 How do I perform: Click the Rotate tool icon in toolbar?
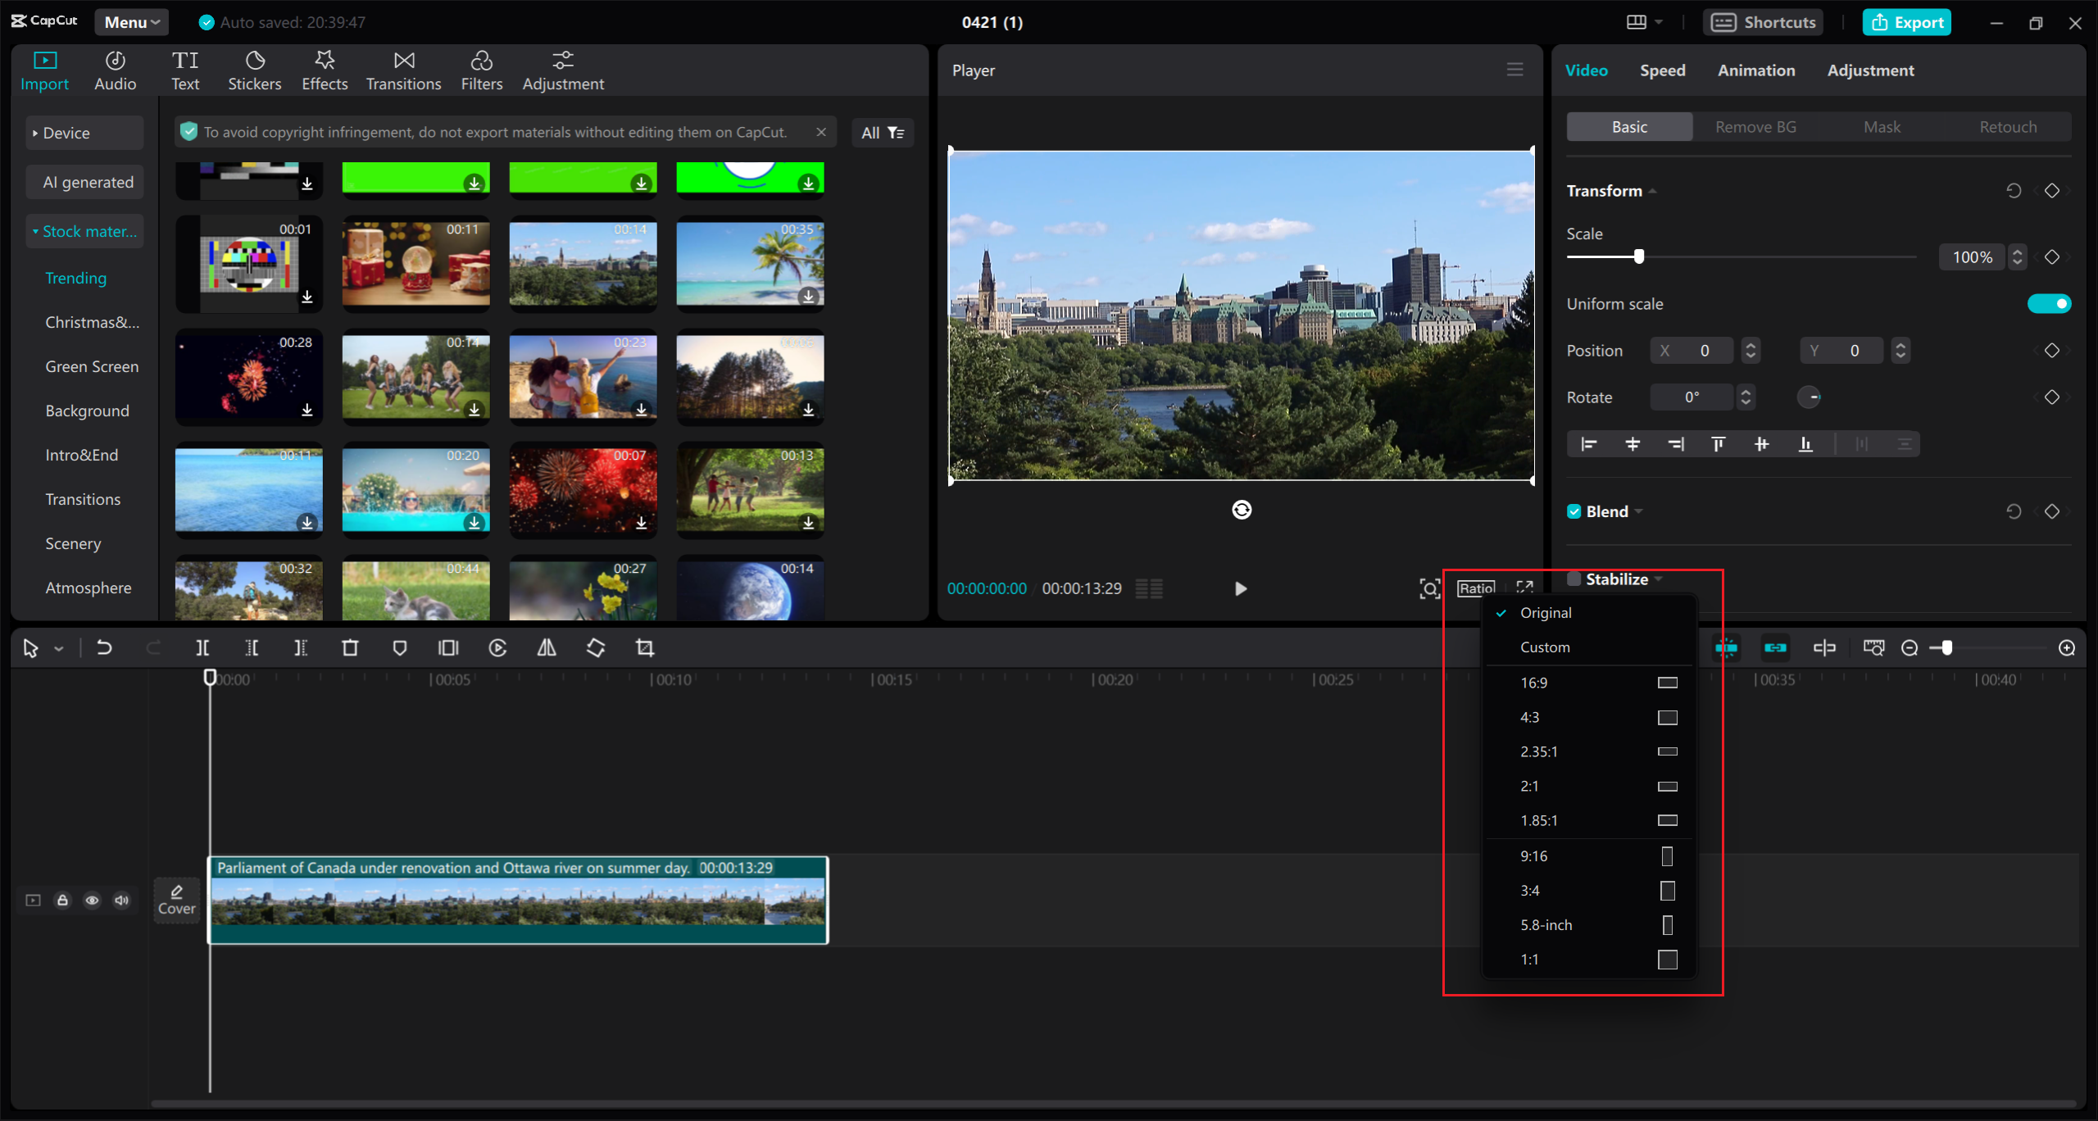pos(597,648)
